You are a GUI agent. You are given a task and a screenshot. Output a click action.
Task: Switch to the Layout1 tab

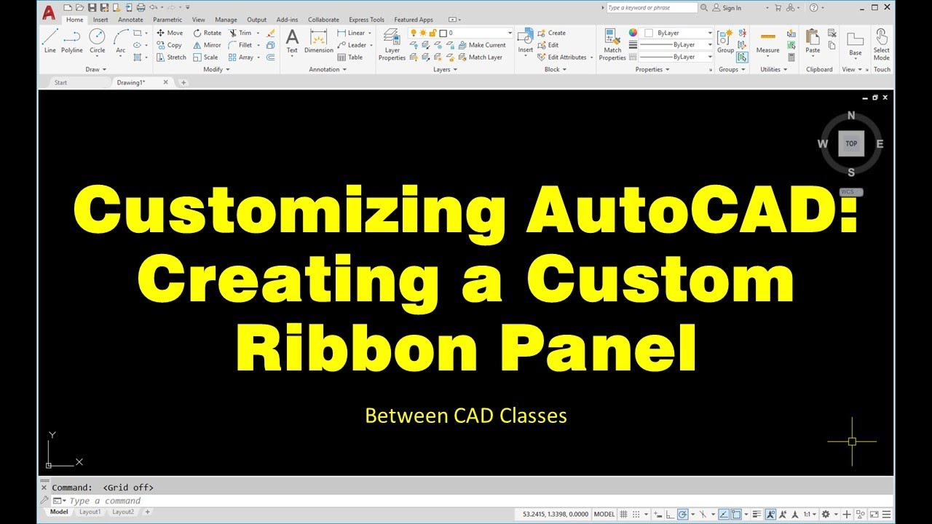90,512
